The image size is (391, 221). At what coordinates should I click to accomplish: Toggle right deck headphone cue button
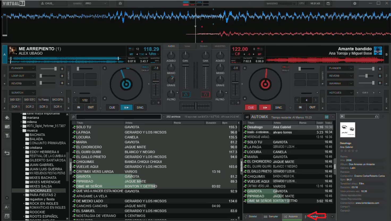point(205,94)
